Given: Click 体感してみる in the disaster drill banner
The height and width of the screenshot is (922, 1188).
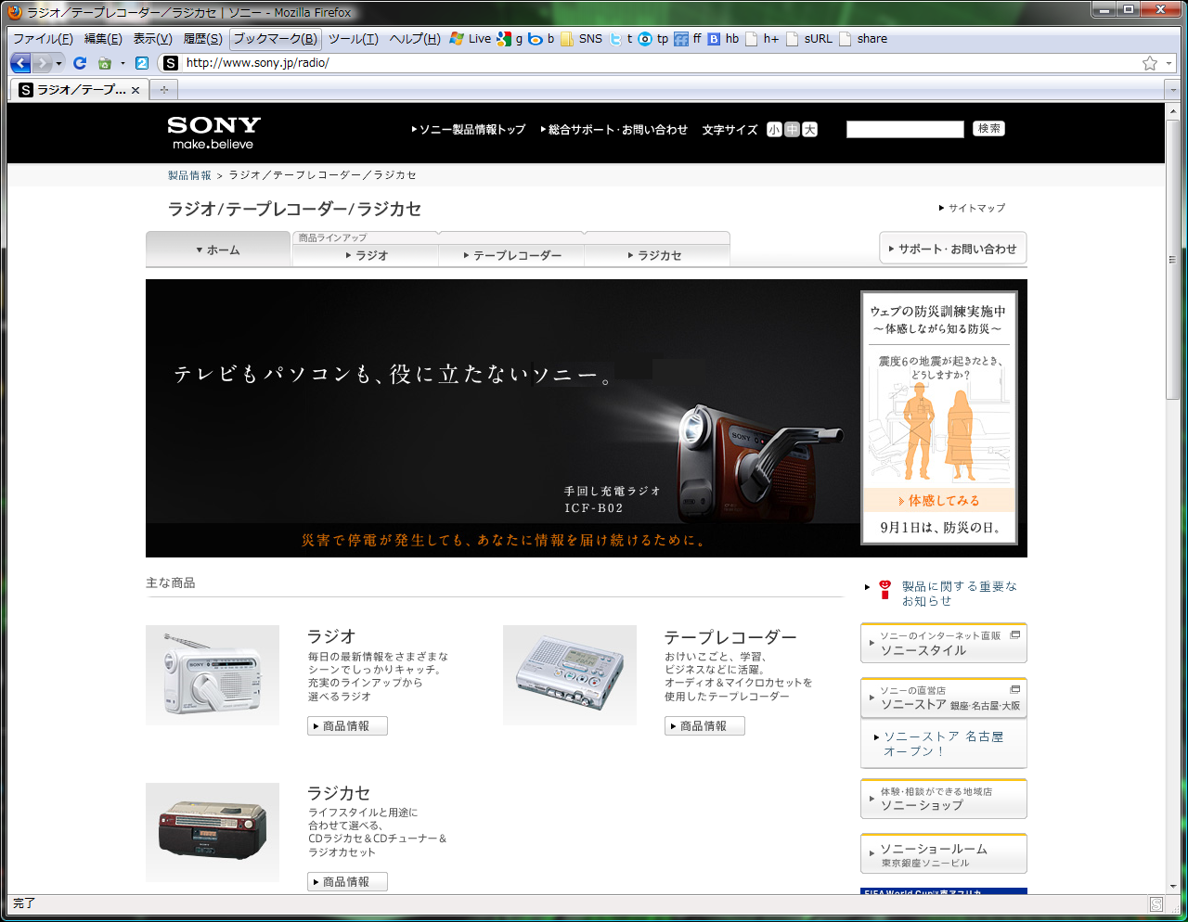Looking at the screenshot, I should (939, 501).
